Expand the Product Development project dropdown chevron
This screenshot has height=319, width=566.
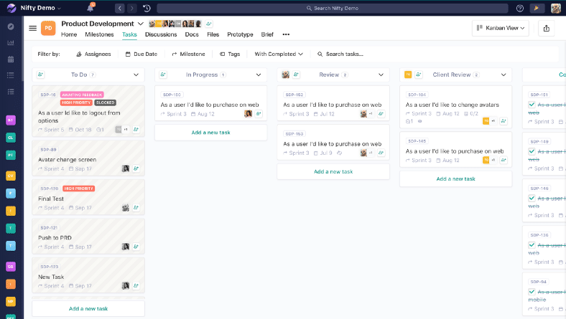(141, 24)
